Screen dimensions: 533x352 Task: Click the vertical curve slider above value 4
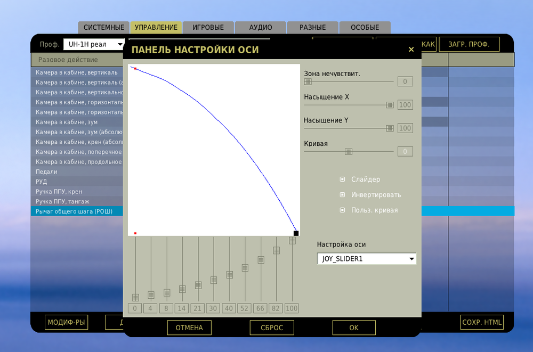tap(151, 295)
